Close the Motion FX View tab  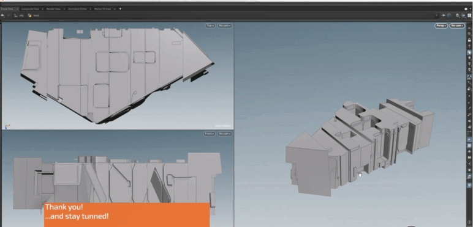click(115, 9)
